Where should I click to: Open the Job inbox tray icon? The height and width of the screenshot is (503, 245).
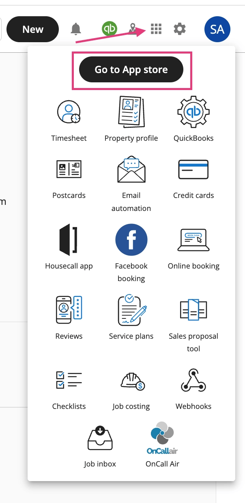click(x=100, y=437)
